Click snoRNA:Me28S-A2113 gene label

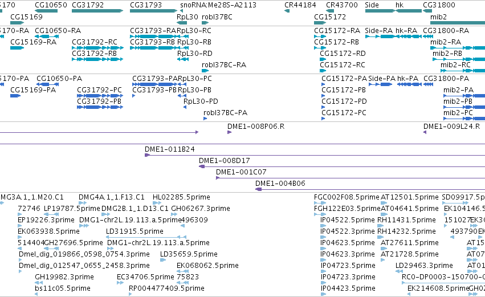click(218, 5)
